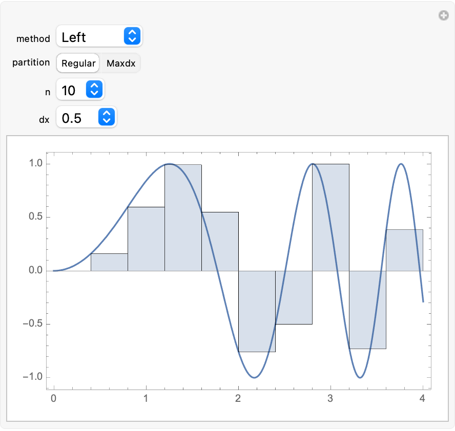Switch partition to Maxdx
Viewport: 455px width, 431px height.
click(x=120, y=63)
